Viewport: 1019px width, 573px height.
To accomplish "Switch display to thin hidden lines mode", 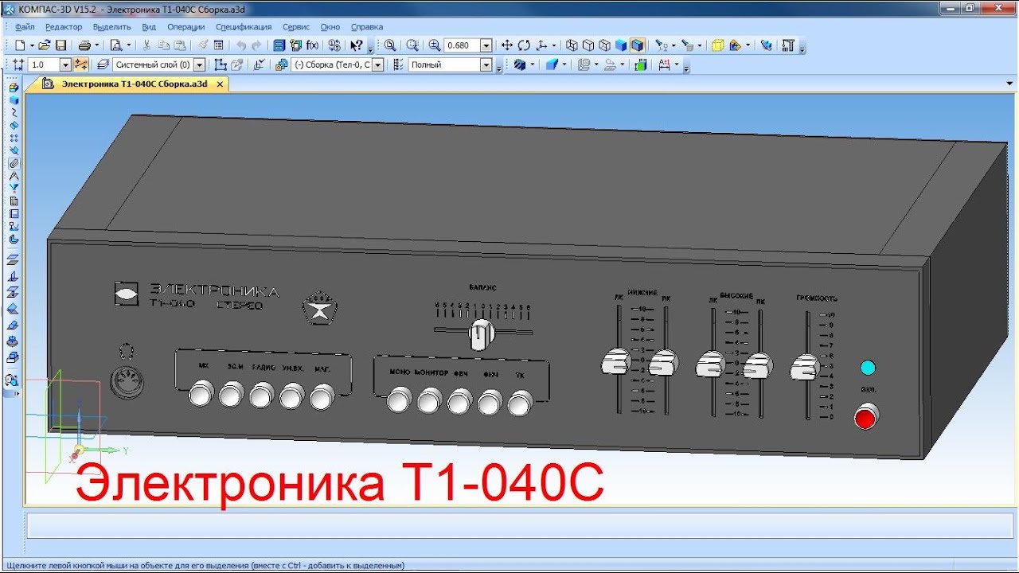I will point(605,45).
